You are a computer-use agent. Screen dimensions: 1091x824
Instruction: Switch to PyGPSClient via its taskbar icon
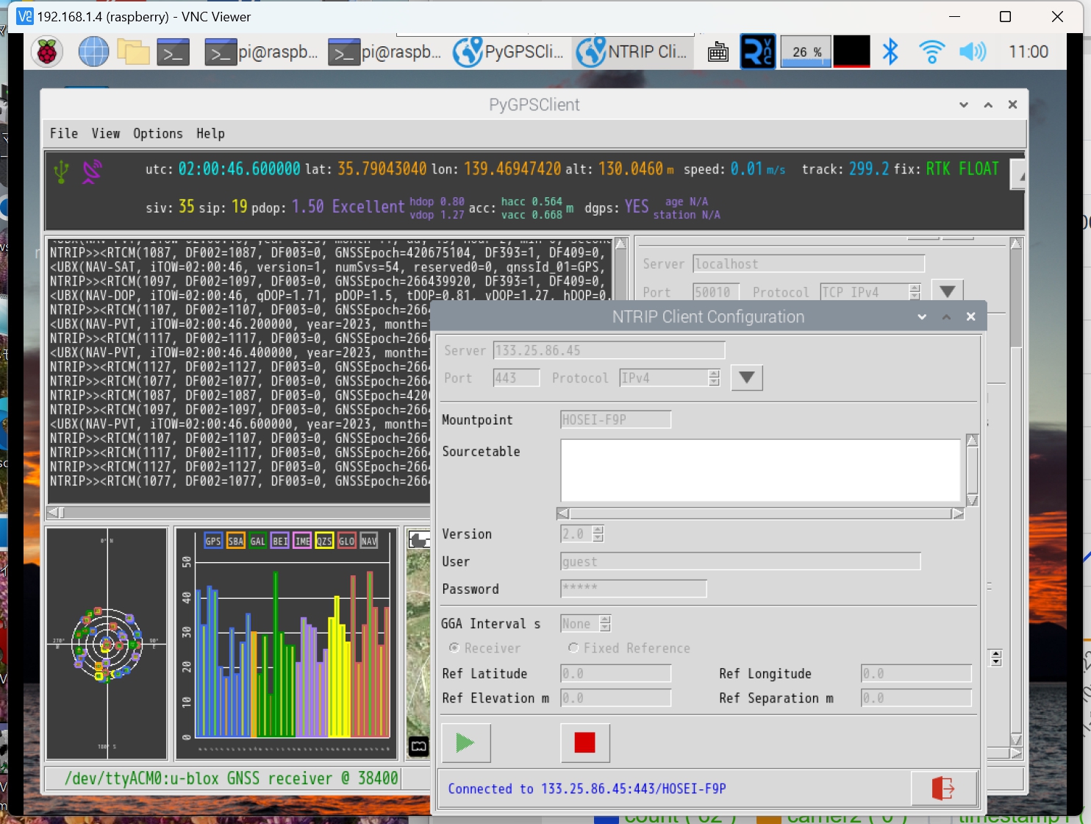point(509,51)
